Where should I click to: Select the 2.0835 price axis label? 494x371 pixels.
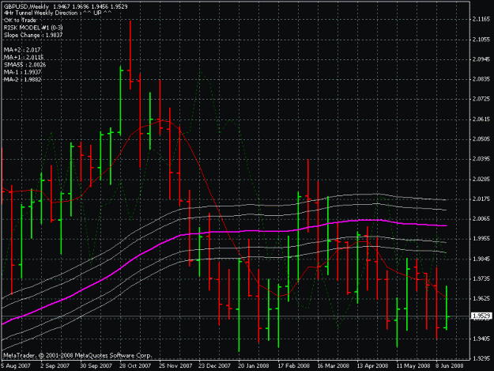481,79
